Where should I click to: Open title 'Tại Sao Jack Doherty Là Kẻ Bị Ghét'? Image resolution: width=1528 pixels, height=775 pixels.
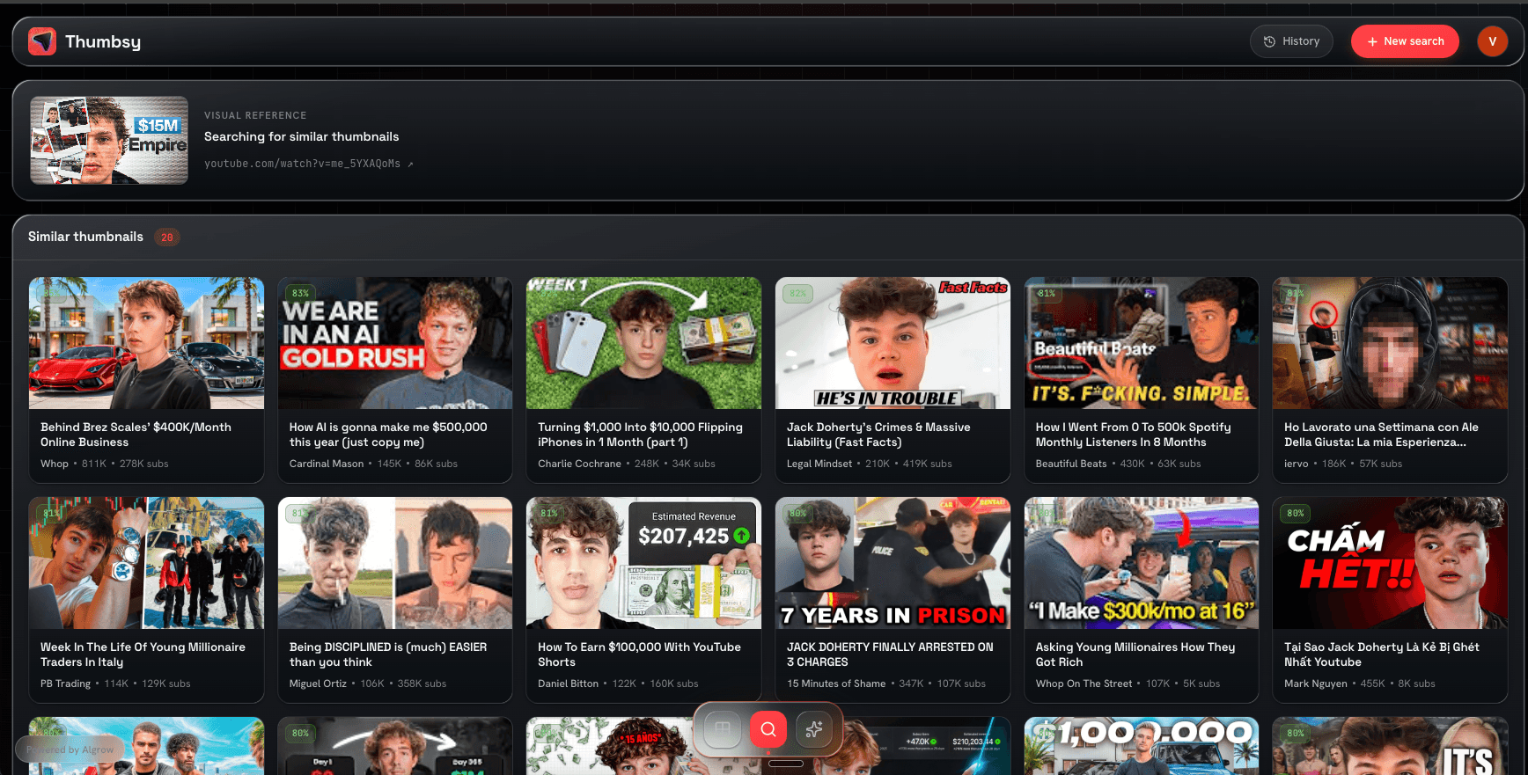1381,654
